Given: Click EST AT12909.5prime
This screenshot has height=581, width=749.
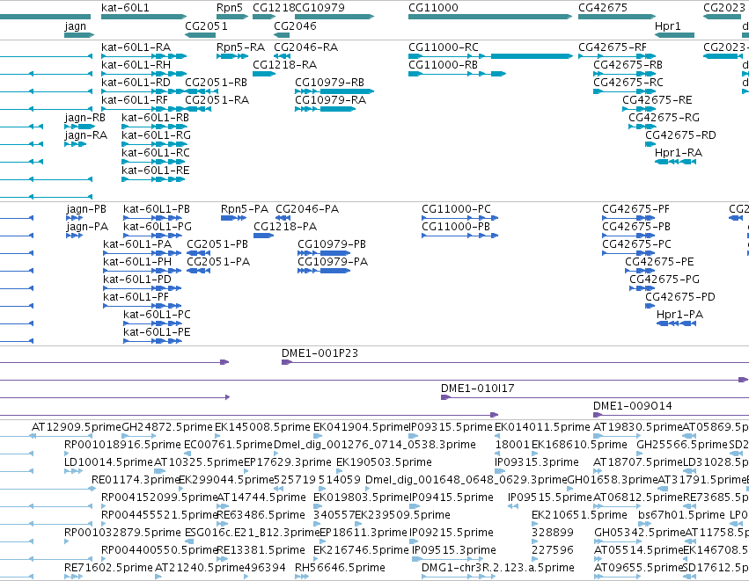Looking at the screenshot, I should [62, 436].
